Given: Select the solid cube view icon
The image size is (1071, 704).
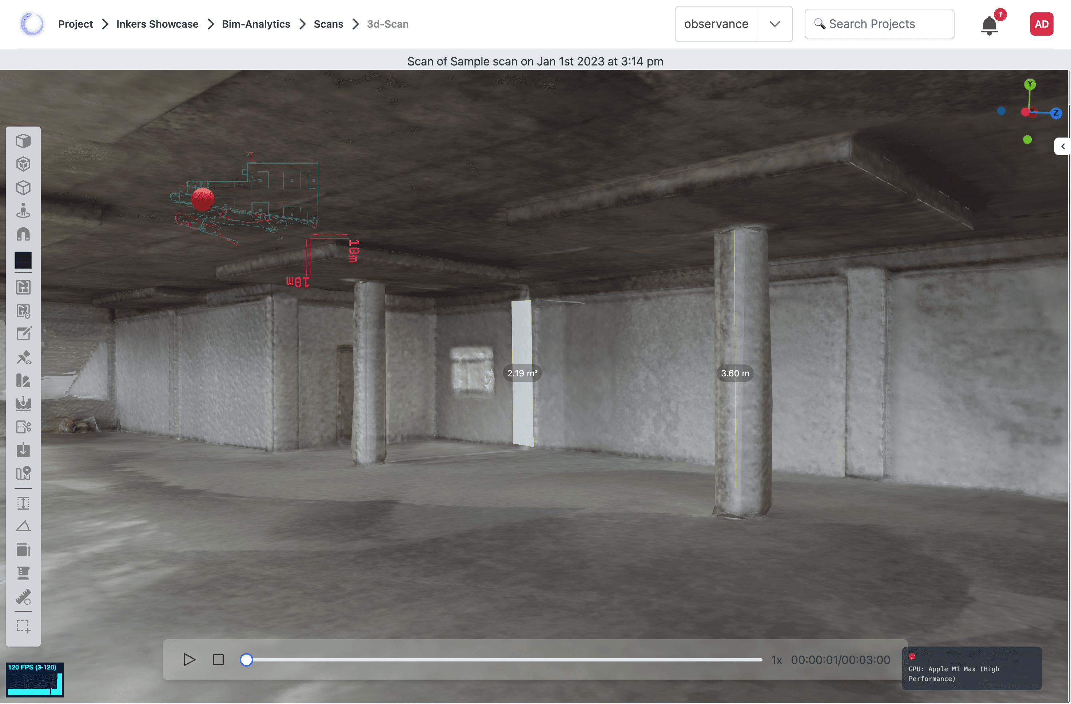Looking at the screenshot, I should [x=23, y=141].
